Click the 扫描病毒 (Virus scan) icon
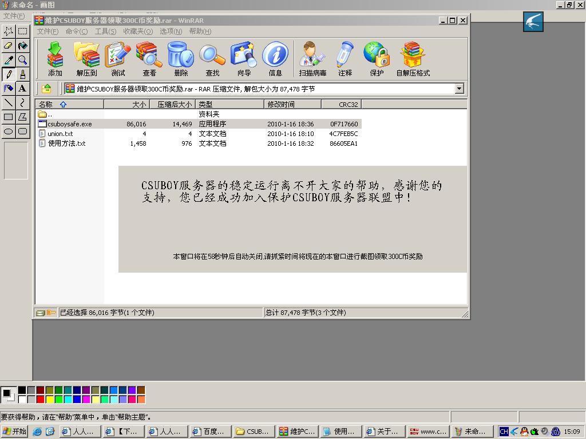586x439 pixels. pyautogui.click(x=312, y=59)
